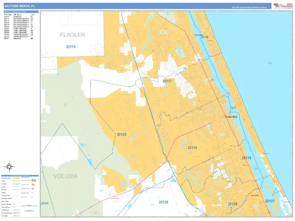Select the 32117 ZIP label on map
Viewport: 295px width, 221px height.
pos(167,81)
